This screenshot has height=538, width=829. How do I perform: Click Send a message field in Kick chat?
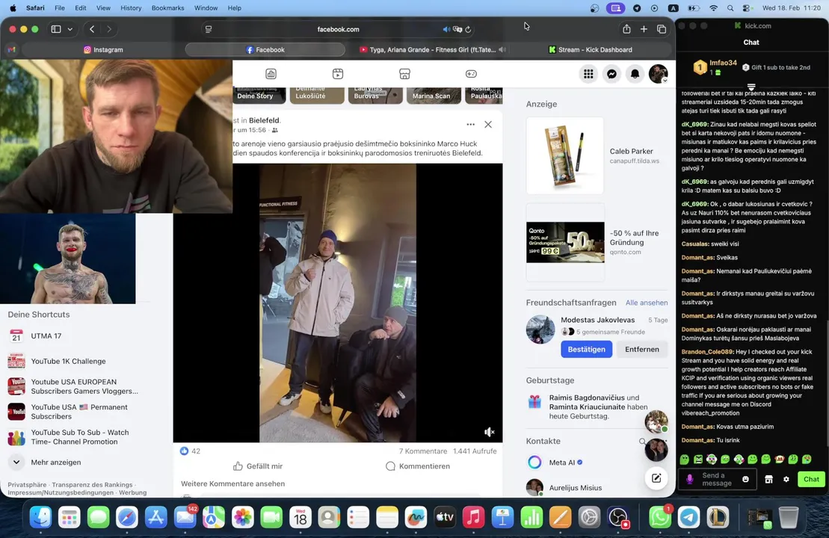coord(716,479)
